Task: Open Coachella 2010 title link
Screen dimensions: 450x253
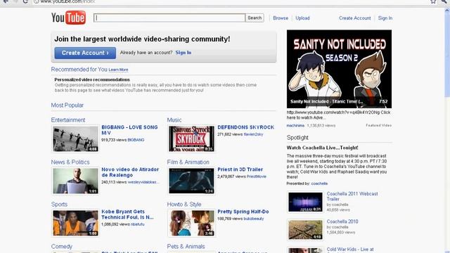Action: (342, 221)
